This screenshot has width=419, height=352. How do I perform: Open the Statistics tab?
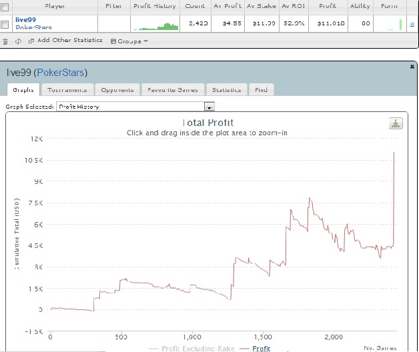point(227,90)
